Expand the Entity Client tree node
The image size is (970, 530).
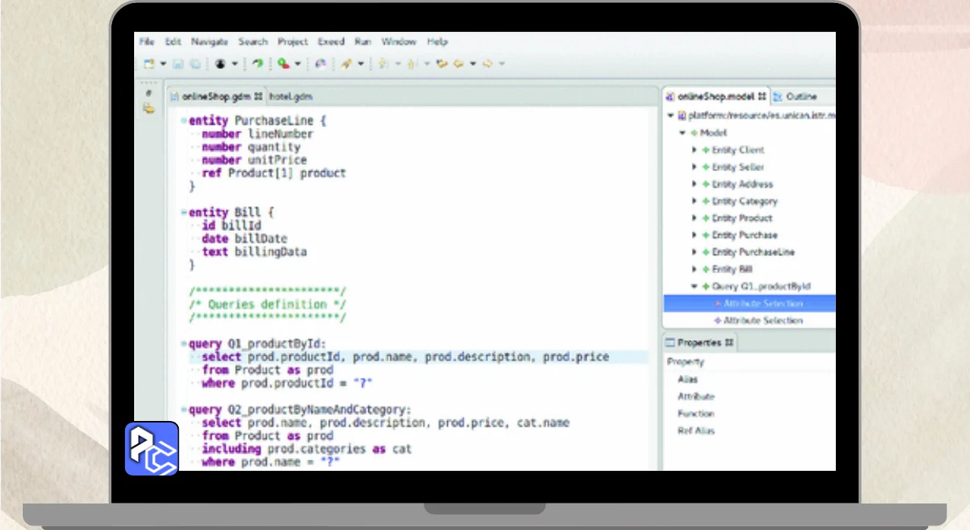694,150
